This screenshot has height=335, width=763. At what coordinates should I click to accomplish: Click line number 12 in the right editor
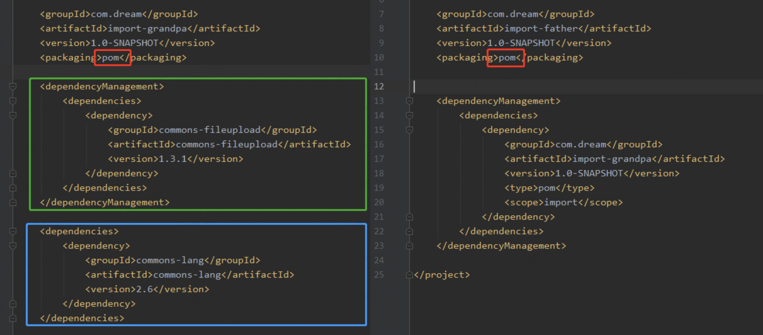[x=379, y=86]
